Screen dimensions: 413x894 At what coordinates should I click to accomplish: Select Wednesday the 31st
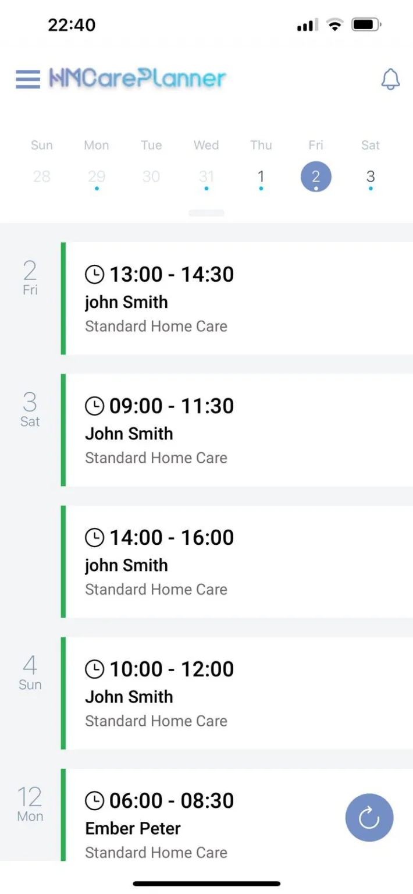pyautogui.click(x=206, y=176)
